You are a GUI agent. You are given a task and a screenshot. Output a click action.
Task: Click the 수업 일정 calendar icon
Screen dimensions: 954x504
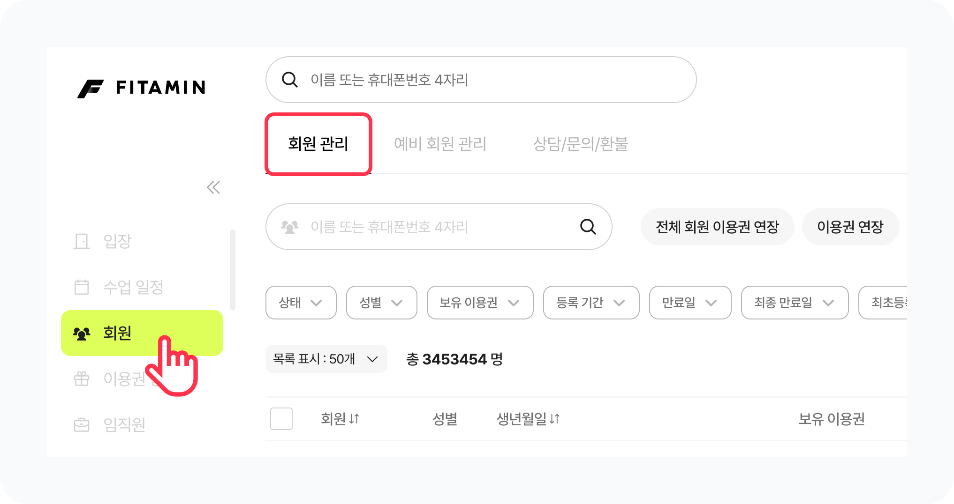pos(82,287)
